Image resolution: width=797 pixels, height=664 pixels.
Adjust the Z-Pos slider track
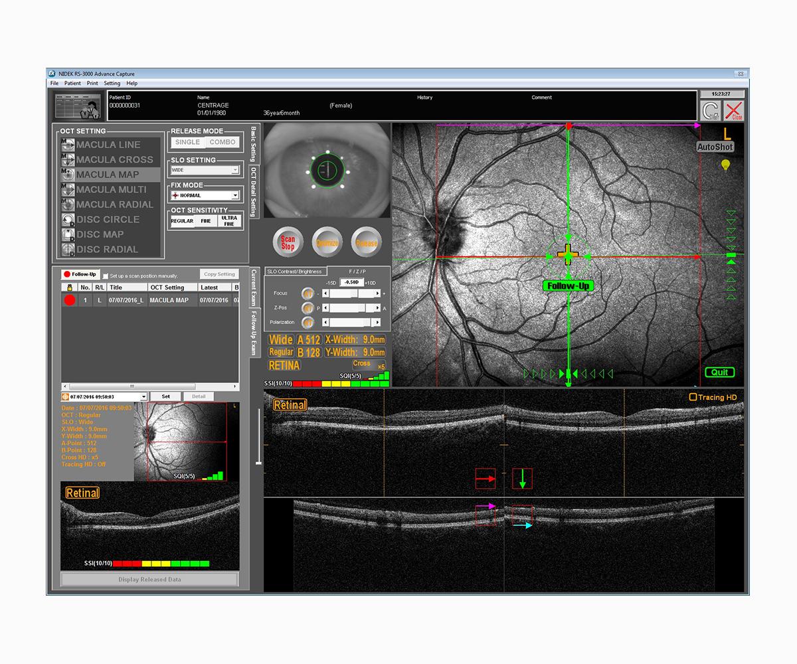[x=352, y=308]
